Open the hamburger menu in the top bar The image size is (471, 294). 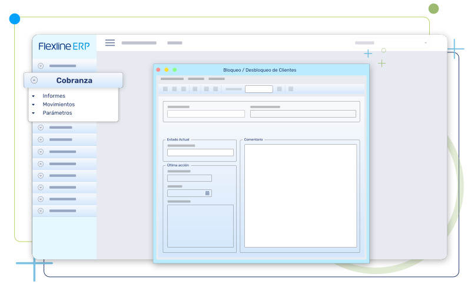click(x=110, y=42)
